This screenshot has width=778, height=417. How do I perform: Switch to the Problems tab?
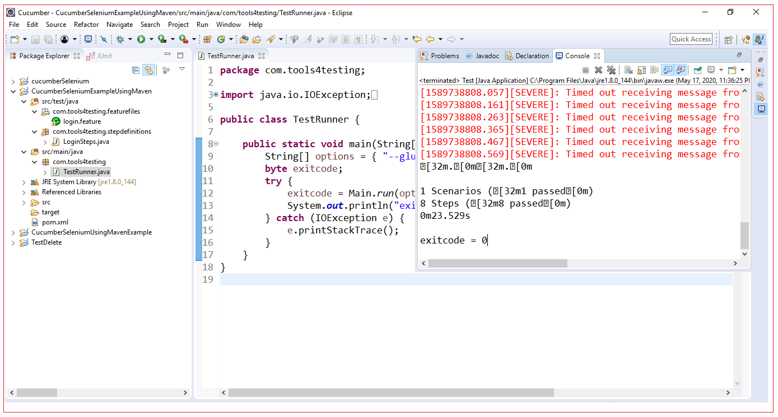(x=440, y=56)
